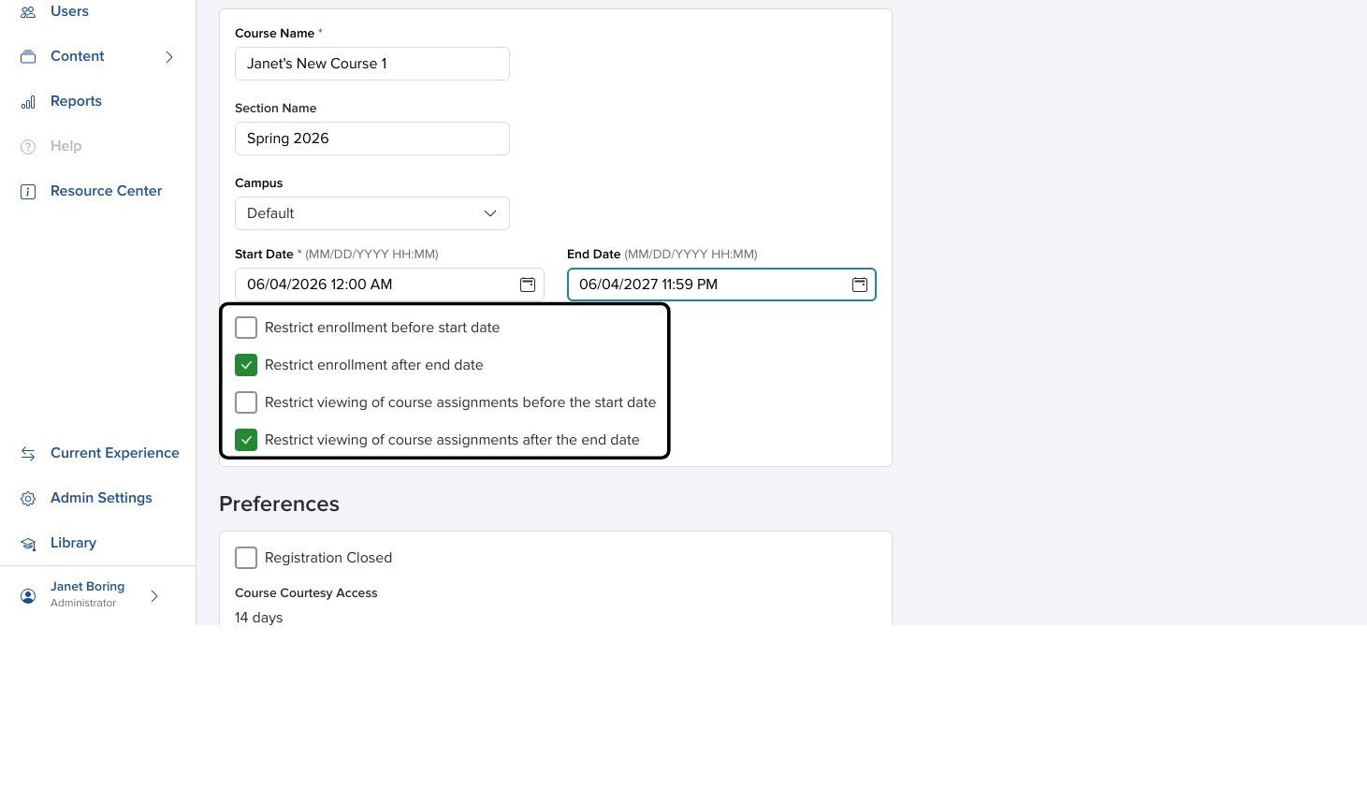Click the Reports bar chart icon
Screen dimensions: 1367x788
tap(28, 102)
